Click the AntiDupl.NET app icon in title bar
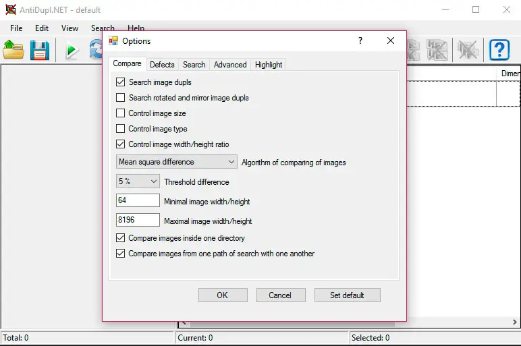 [x=10, y=9]
